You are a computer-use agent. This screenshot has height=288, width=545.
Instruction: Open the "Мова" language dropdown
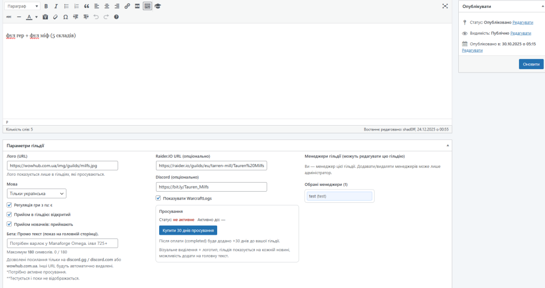click(x=37, y=194)
